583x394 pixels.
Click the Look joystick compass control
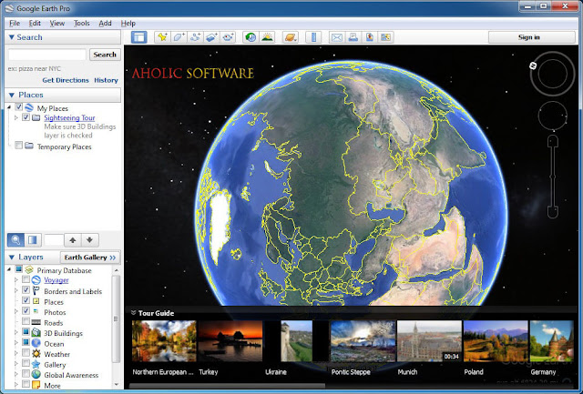pos(552,74)
